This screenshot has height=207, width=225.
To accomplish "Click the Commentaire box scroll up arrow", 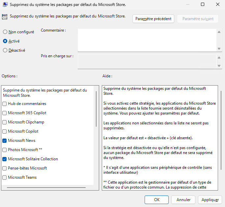I will pos(219,32).
